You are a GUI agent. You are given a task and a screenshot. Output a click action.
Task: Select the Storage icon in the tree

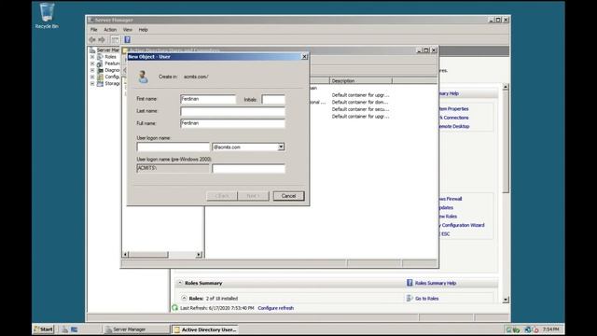[x=100, y=83]
